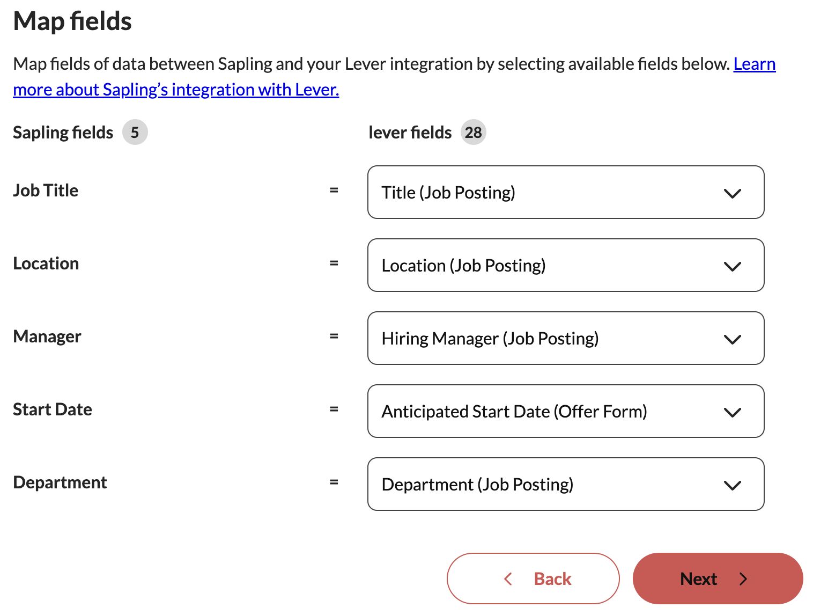The width and height of the screenshot is (813, 615).
Task: Click the Job Title field label
Action: [x=46, y=191]
